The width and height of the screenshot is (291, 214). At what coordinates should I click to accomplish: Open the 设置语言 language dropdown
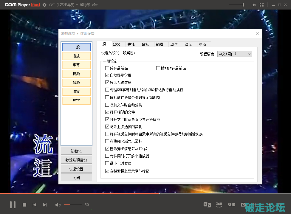(235, 54)
